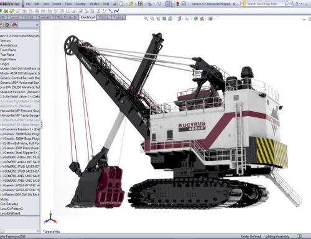The image size is (311, 239).
Task: Open the Select tool dropdown arrow
Action: tap(173, 4)
